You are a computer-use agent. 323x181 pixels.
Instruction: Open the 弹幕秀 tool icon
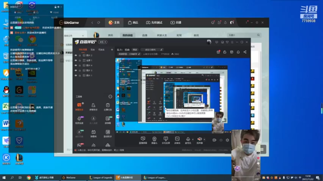coord(93,134)
